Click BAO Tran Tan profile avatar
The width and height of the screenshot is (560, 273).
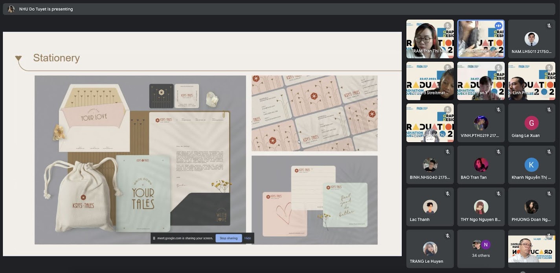pos(481,165)
